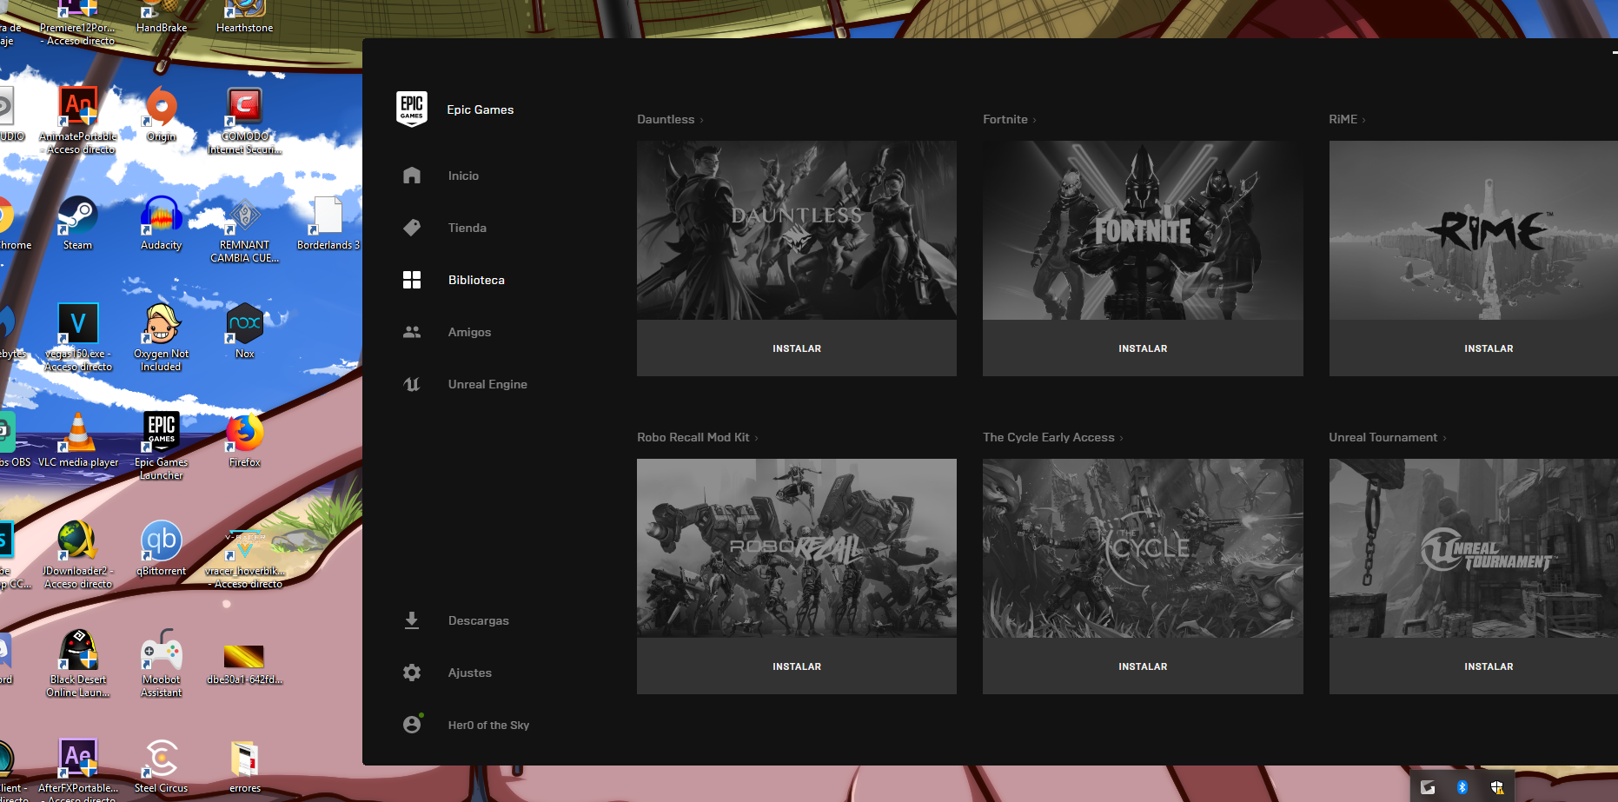Viewport: 1618px width, 802px height.
Task: Expand the Unreal Tournament title chevron
Action: pyautogui.click(x=1444, y=438)
